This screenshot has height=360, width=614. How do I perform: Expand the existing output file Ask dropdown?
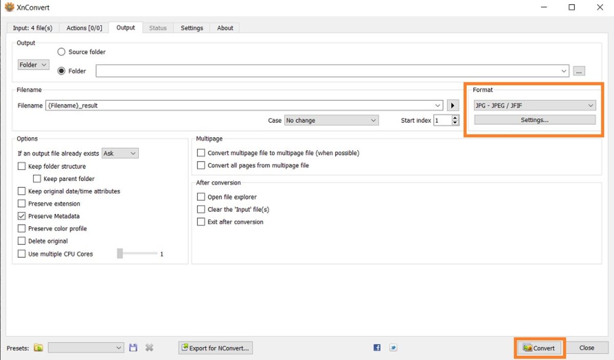[120, 153]
